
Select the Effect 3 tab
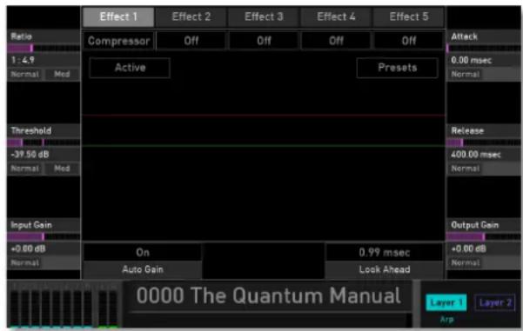pos(264,17)
